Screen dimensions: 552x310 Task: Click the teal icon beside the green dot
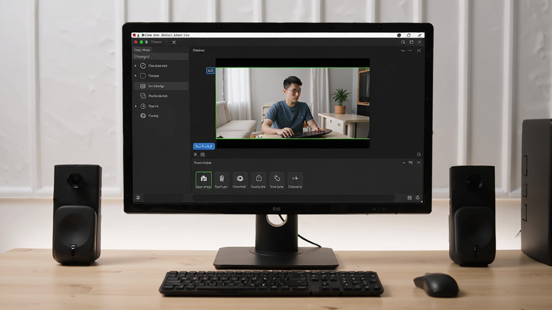point(147,42)
